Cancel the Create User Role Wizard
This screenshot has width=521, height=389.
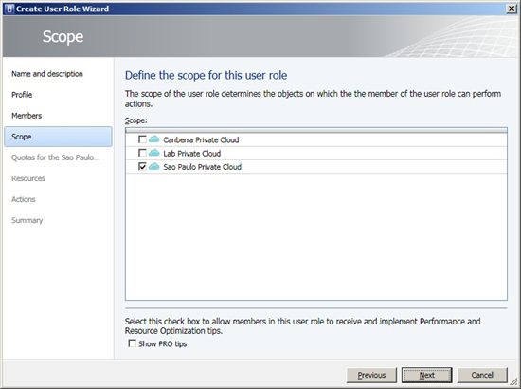(482, 376)
